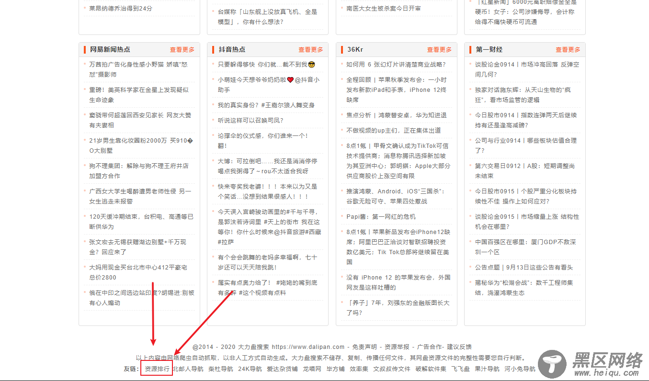The image size is (649, 381).
Task: Open news 狗不理集团：解除与狗不理王府井店加盟方合作
Action: click(x=139, y=171)
